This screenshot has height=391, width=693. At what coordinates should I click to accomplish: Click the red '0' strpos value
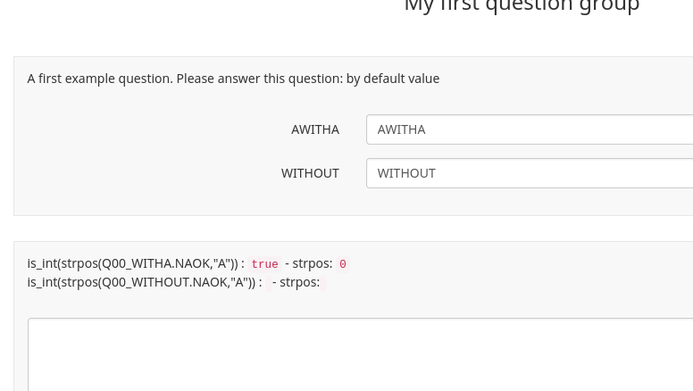[343, 264]
